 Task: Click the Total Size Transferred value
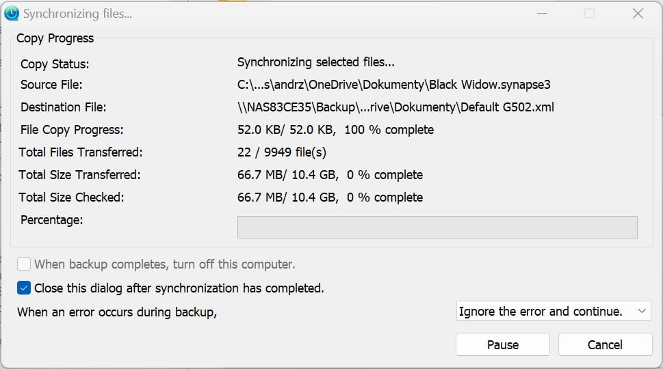pos(330,175)
